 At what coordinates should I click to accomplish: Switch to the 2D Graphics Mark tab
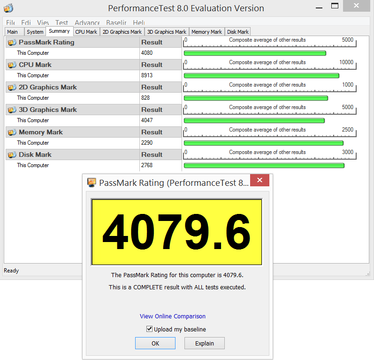[x=122, y=32]
